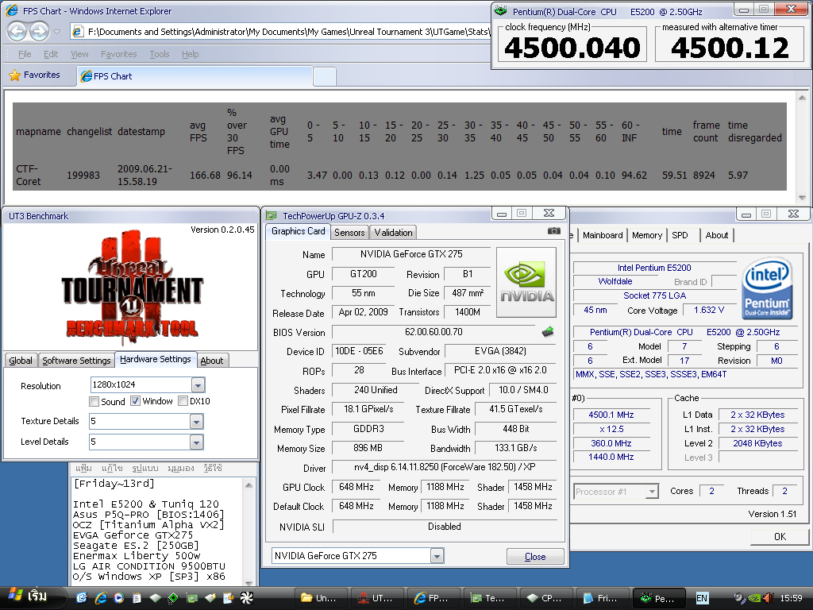Click the Notepad vertical scrollbar up arrow
813x610 pixels.
tap(249, 485)
